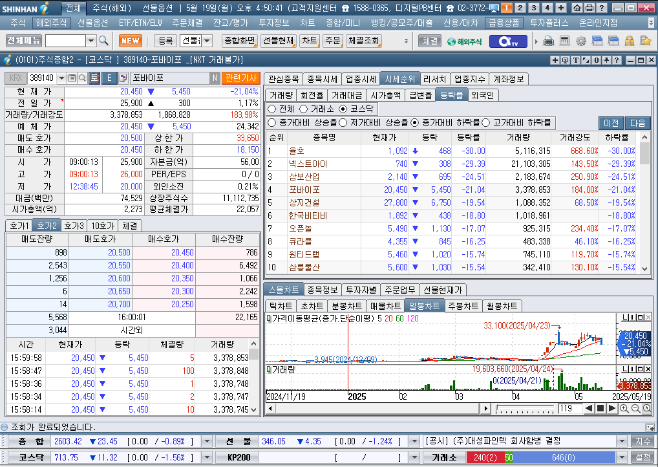Select the 전체 market radio button
Image resolution: width=658 pixels, height=467 pixels.
tap(272, 109)
